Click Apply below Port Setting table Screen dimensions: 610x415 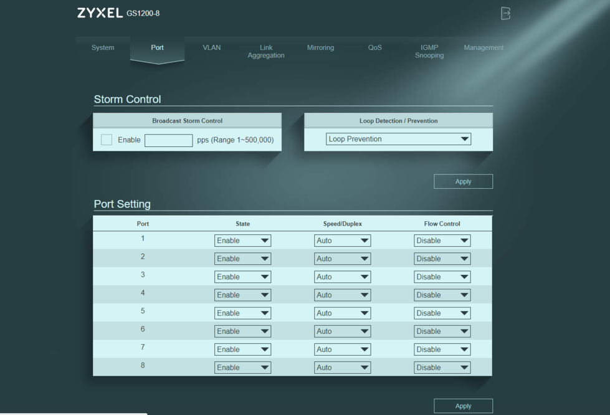pos(463,406)
